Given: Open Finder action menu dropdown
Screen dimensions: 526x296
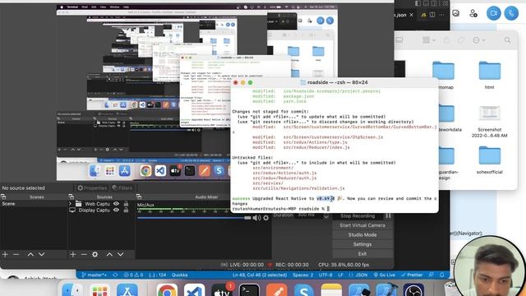Looking at the screenshot, I should click(x=478, y=40).
